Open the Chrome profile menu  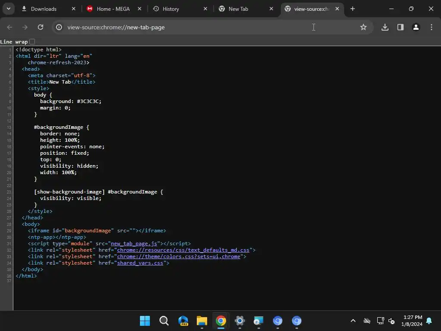(x=416, y=27)
